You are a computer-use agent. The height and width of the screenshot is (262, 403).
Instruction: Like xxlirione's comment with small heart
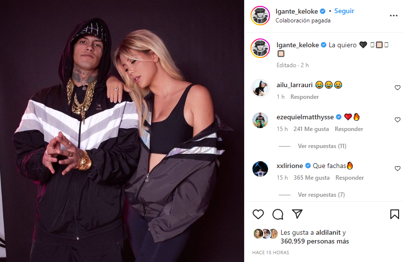397,168
